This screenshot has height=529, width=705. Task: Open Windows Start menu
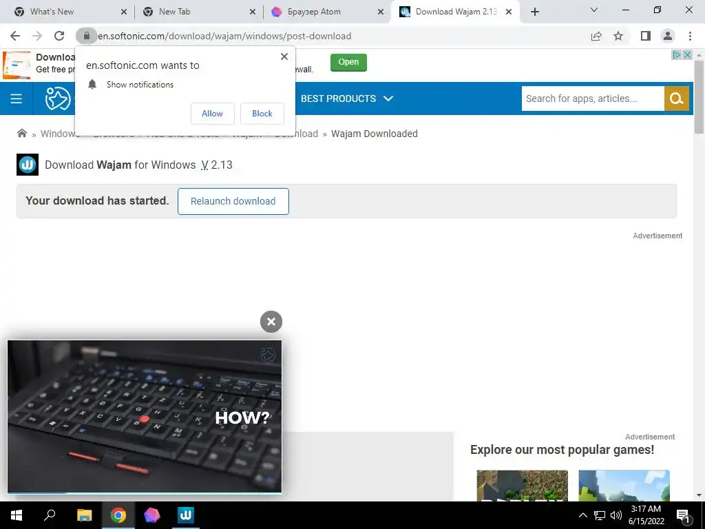click(17, 515)
